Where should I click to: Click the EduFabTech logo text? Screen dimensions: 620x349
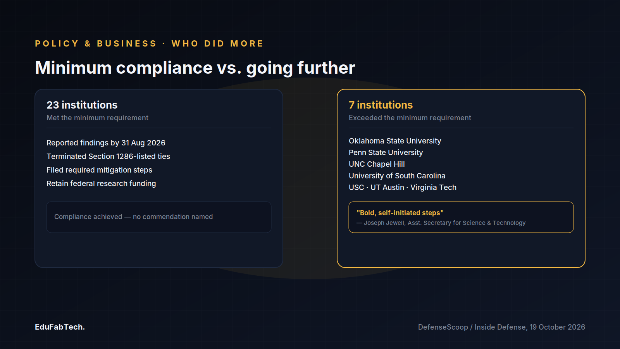(x=60, y=327)
